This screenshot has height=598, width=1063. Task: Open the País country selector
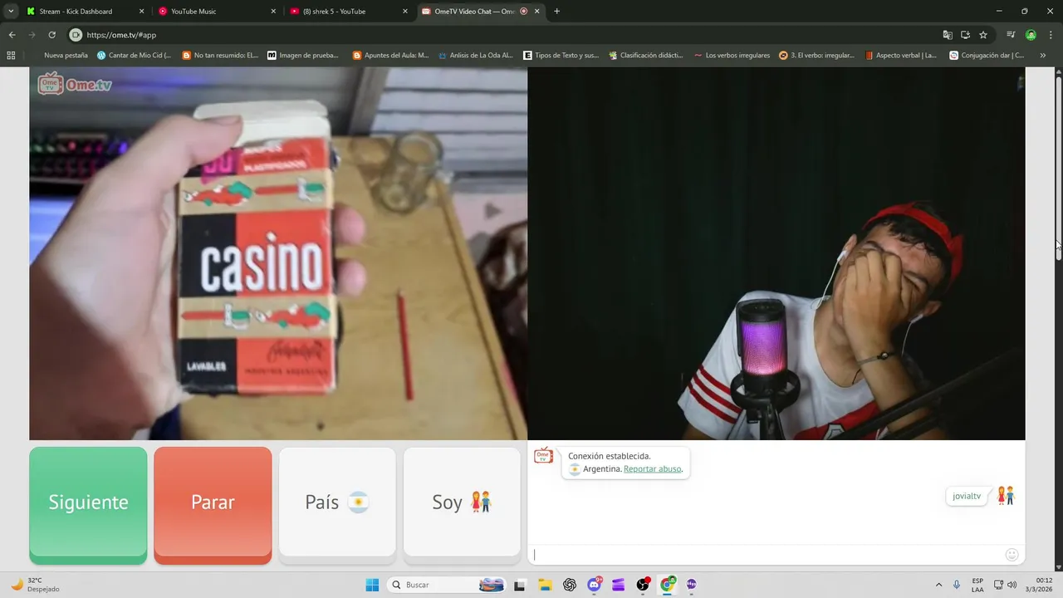tap(337, 502)
